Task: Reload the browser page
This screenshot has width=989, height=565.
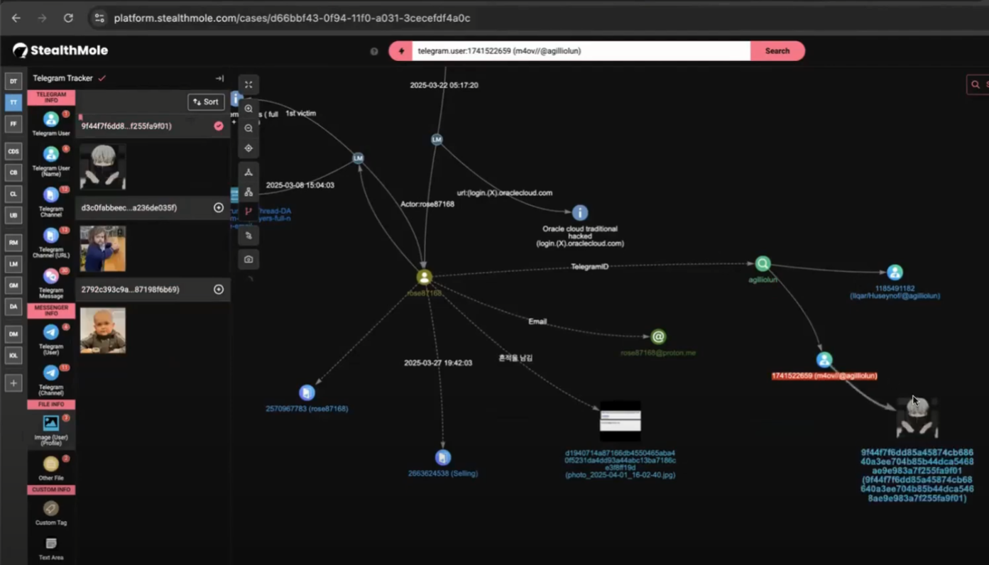Action: tap(68, 18)
